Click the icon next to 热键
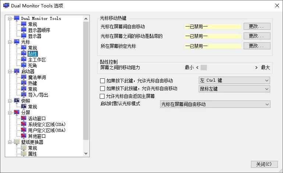 [x=24, y=83]
